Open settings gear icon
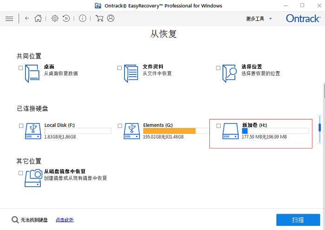 (55, 19)
